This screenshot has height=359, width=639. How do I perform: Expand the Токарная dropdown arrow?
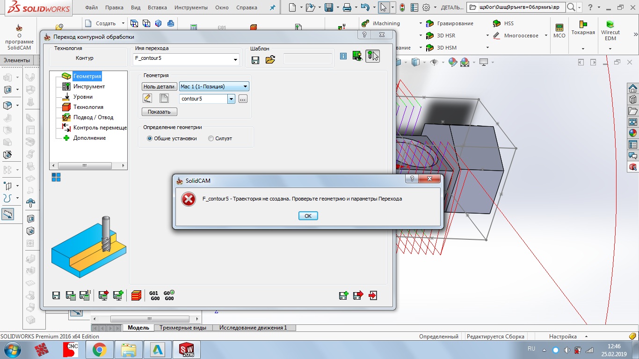[x=583, y=49]
